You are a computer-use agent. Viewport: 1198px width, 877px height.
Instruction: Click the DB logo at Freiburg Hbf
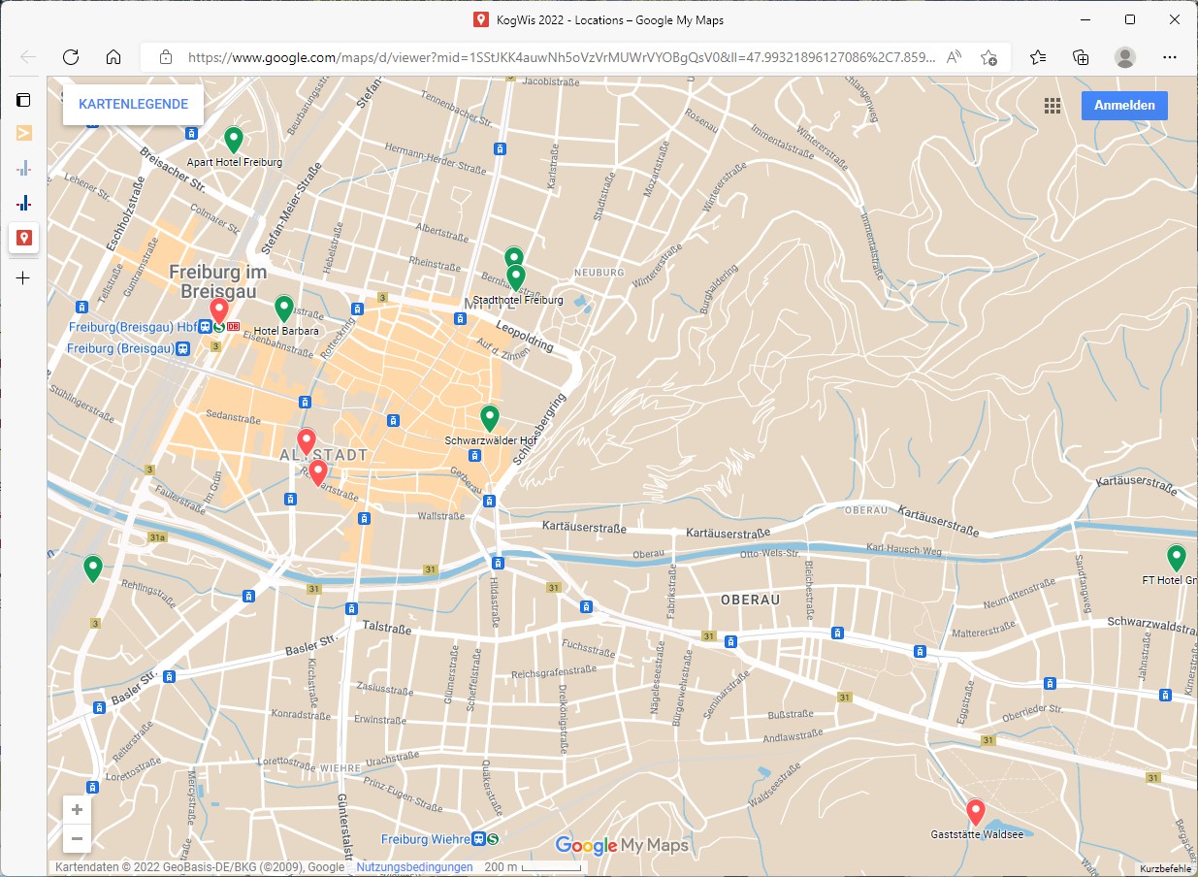(x=234, y=327)
